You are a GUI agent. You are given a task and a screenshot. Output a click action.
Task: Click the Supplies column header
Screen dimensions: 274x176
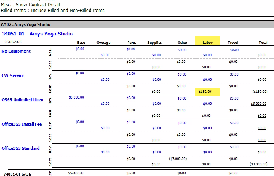click(155, 43)
